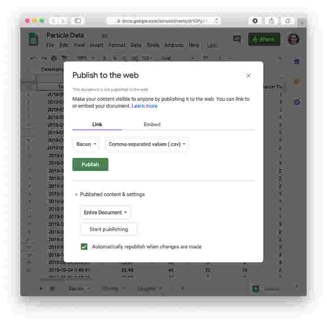Click the Safari share icon
Screen dimensions: 327x323
click(x=271, y=21)
